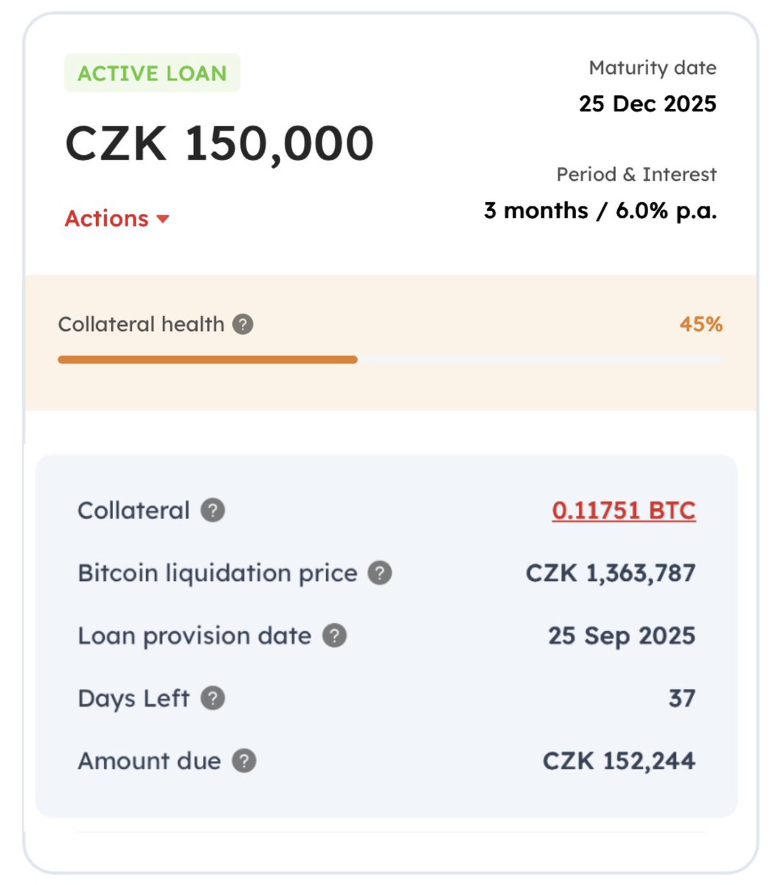Screen dimensions: 775x885
Task: Click the Period & Interest label
Action: click(636, 175)
